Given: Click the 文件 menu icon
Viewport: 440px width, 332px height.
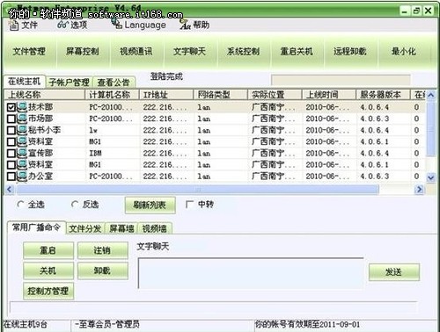Looking at the screenshot, I should pyautogui.click(x=14, y=25).
